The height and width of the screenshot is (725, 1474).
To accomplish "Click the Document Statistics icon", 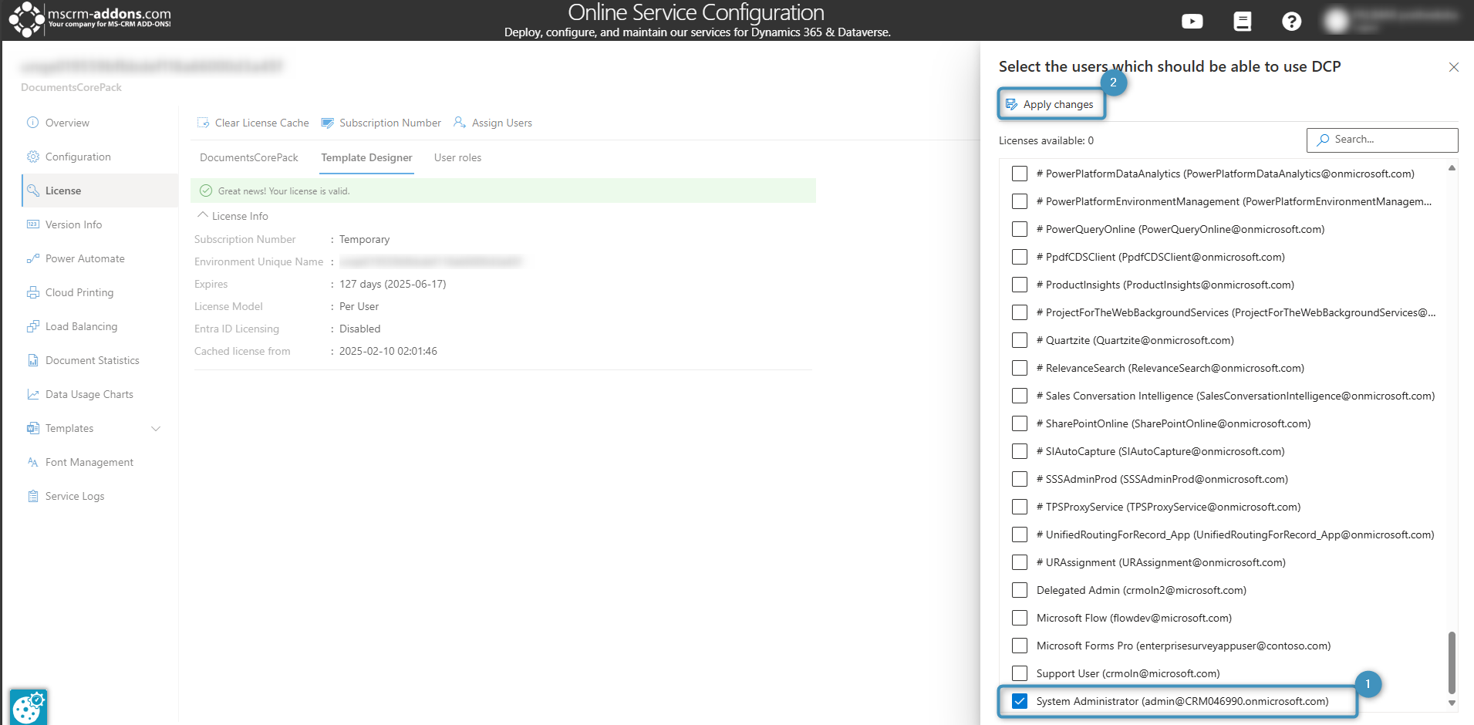I will click(32, 360).
